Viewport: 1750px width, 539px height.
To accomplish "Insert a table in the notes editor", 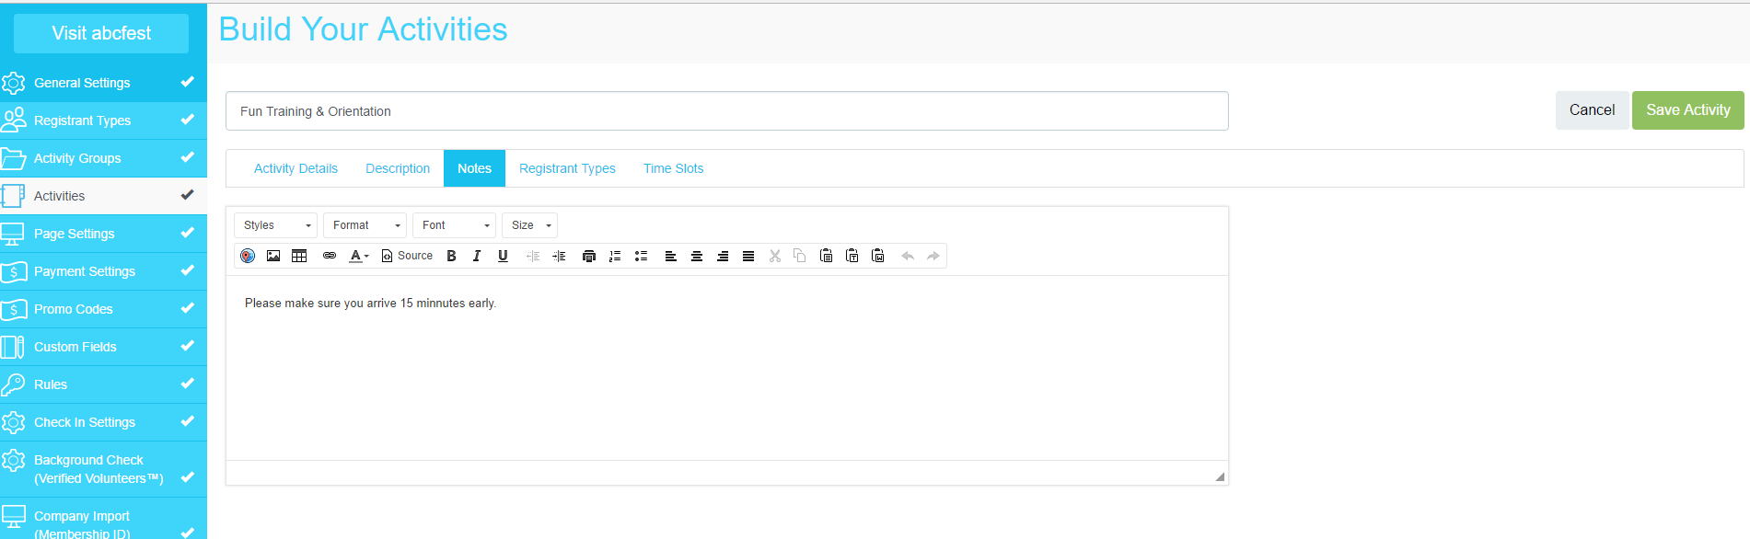I will pos(299,256).
